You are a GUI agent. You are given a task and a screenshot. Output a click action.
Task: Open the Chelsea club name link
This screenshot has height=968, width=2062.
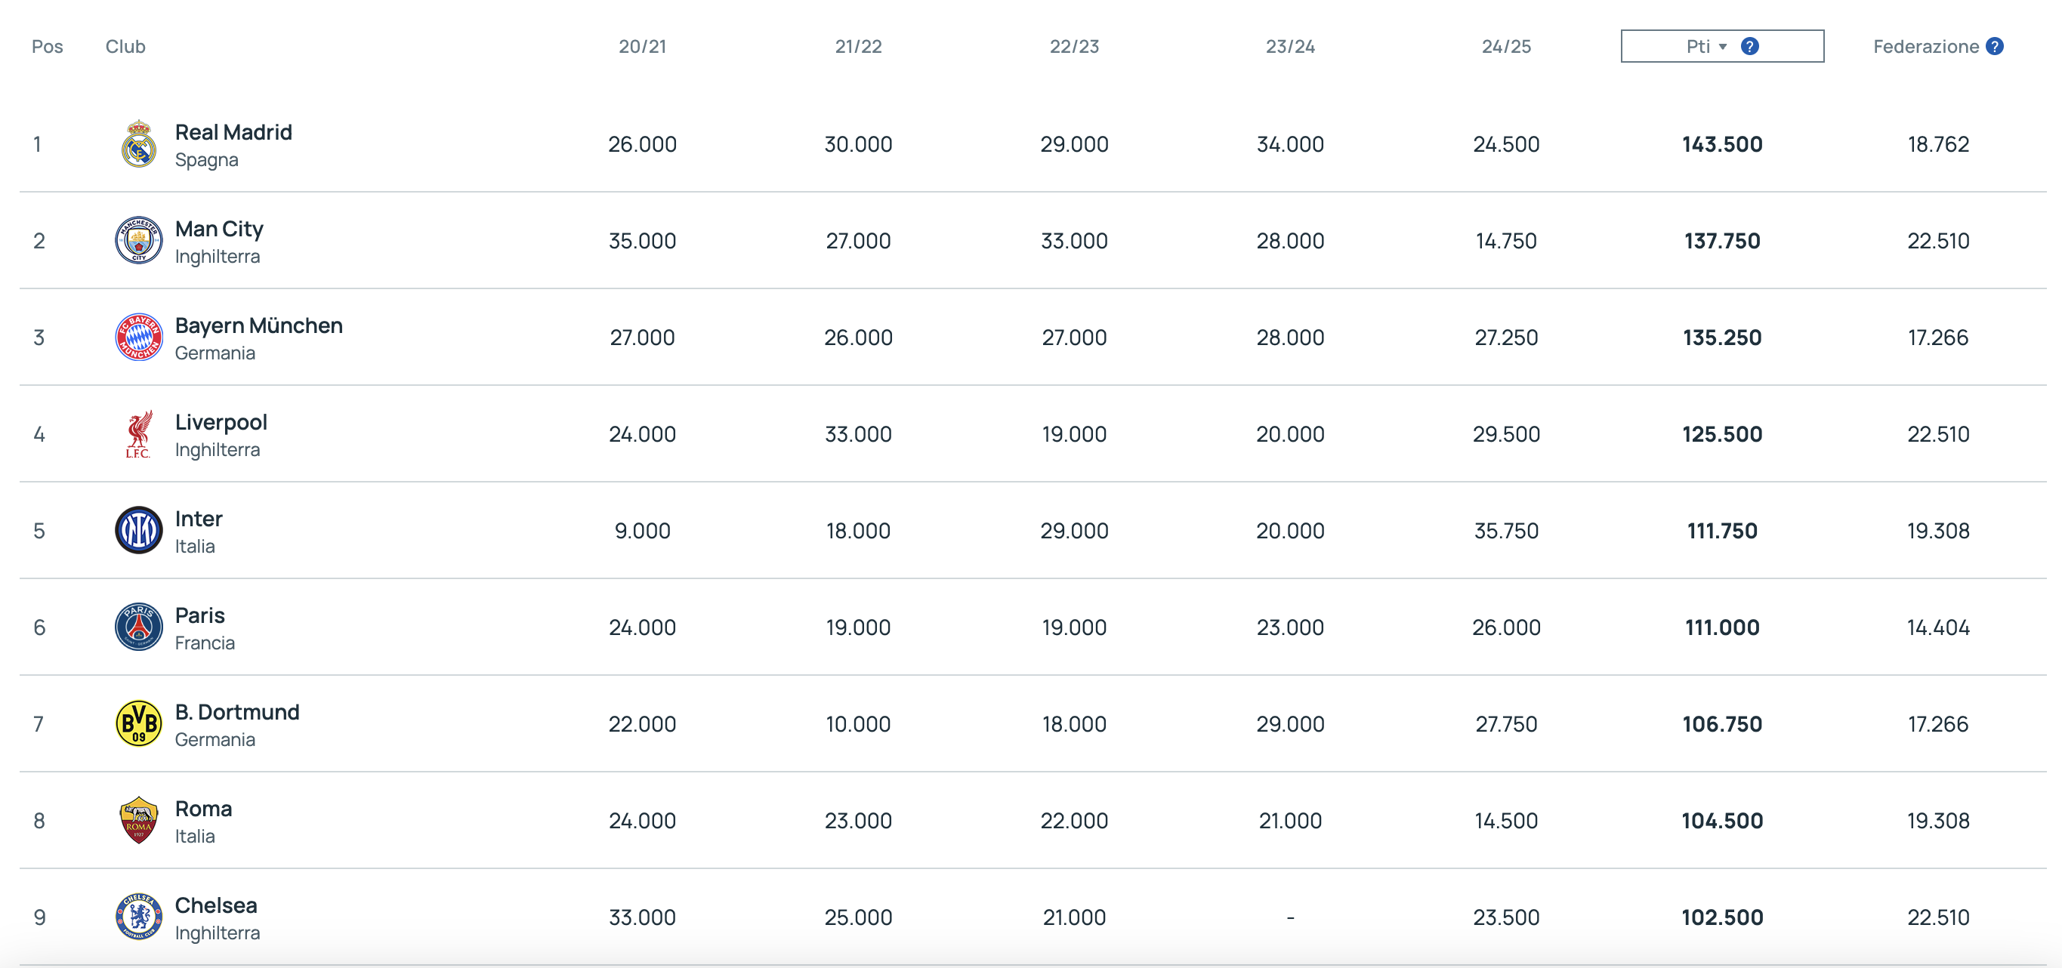click(x=216, y=905)
